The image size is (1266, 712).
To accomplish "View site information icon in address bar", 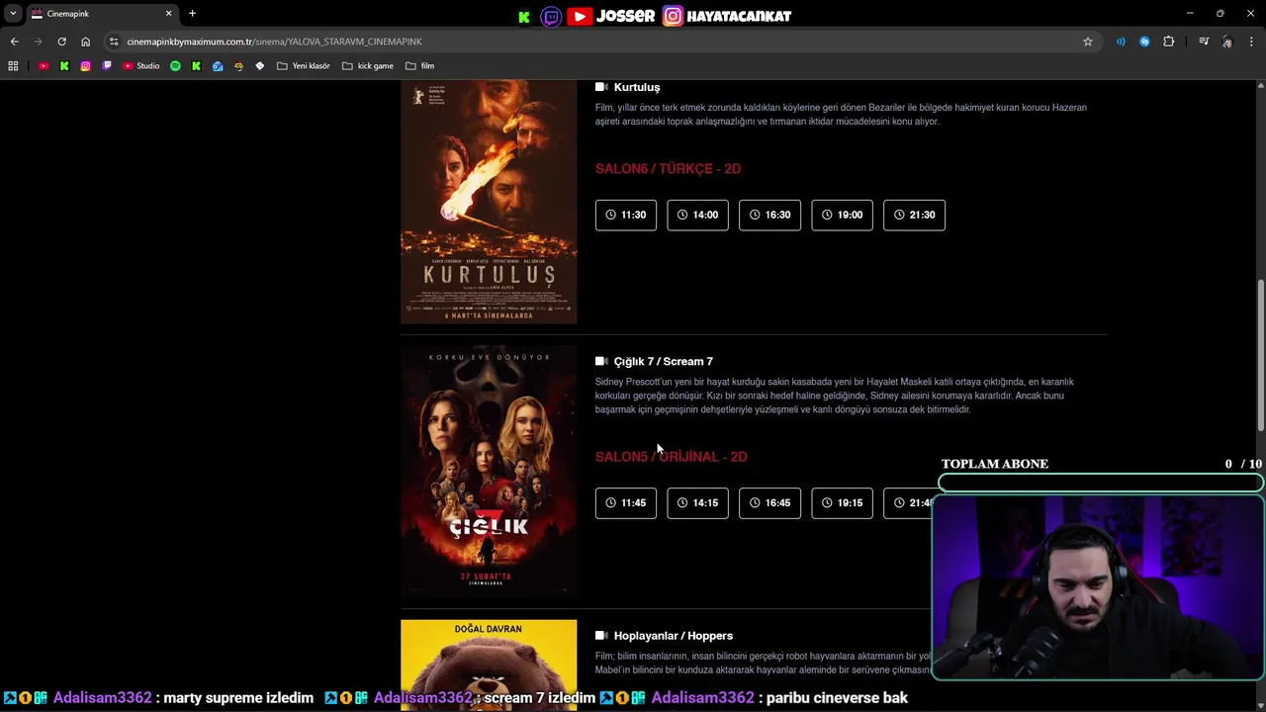I will click(114, 42).
